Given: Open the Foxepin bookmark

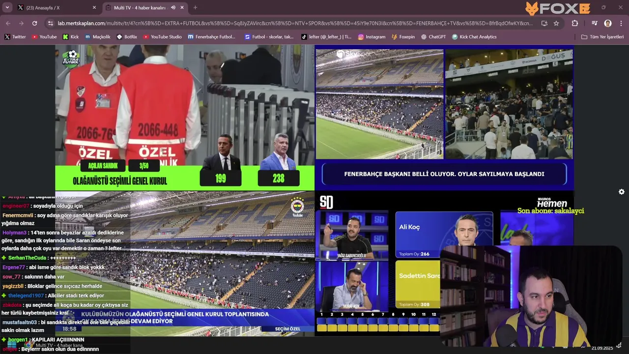Looking at the screenshot, I should pos(403,37).
